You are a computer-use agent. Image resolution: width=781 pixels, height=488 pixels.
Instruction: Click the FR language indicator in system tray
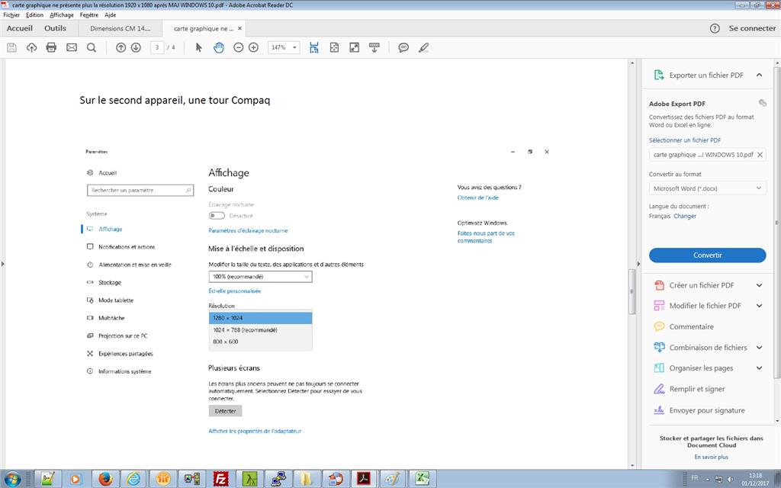(694, 478)
